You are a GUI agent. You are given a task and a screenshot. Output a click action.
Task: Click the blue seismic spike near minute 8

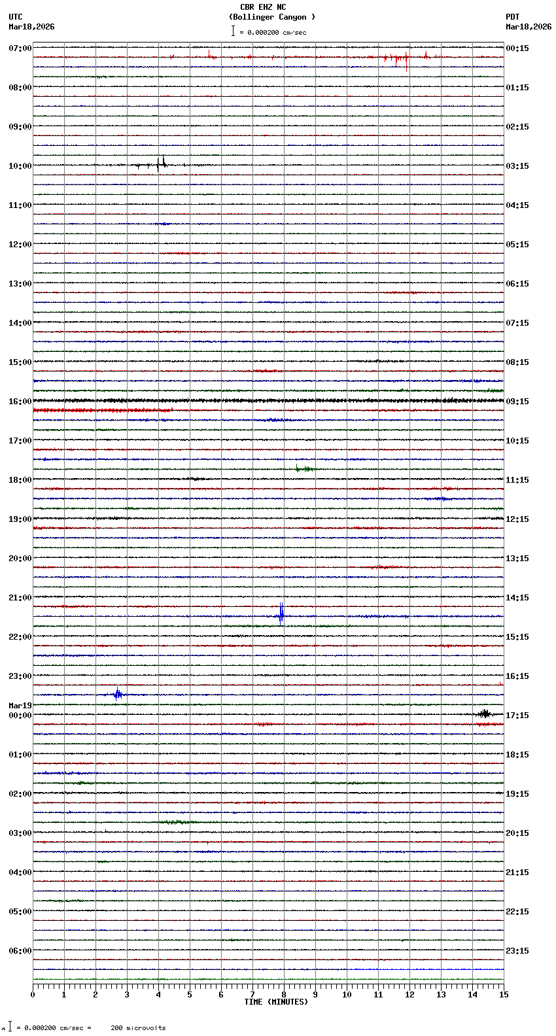(x=281, y=614)
